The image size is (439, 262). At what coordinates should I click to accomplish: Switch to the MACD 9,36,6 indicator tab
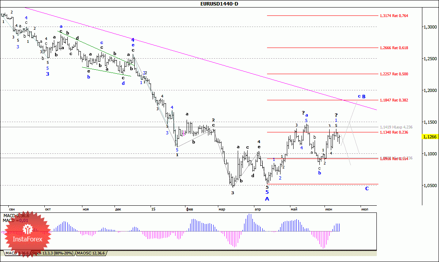(x=17, y=253)
